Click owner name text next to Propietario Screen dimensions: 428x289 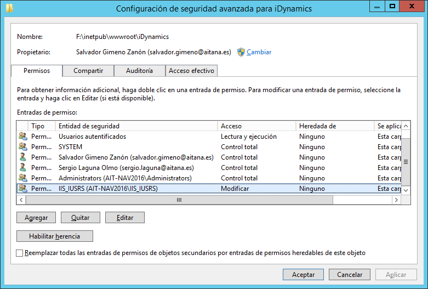(x=153, y=52)
